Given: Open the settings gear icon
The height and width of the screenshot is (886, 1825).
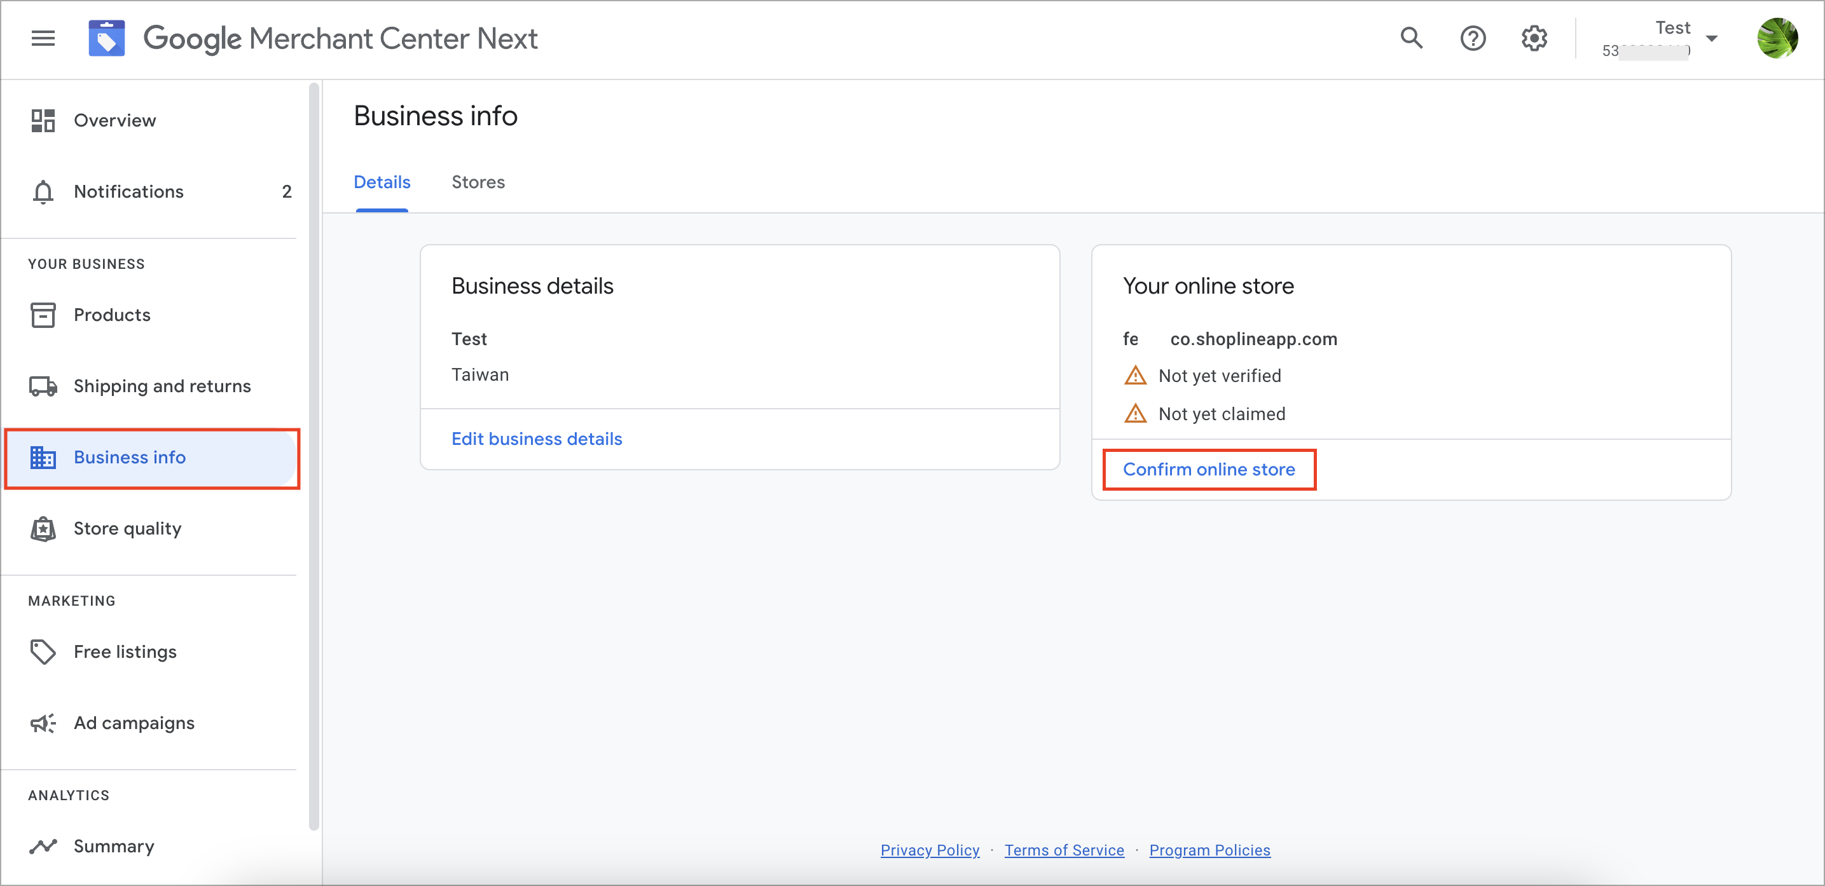Looking at the screenshot, I should click(1534, 38).
